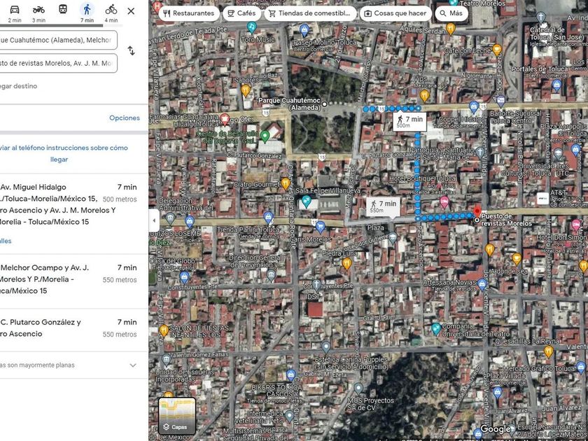Open route Opciones
The height and width of the screenshot is (441, 588).
point(125,118)
